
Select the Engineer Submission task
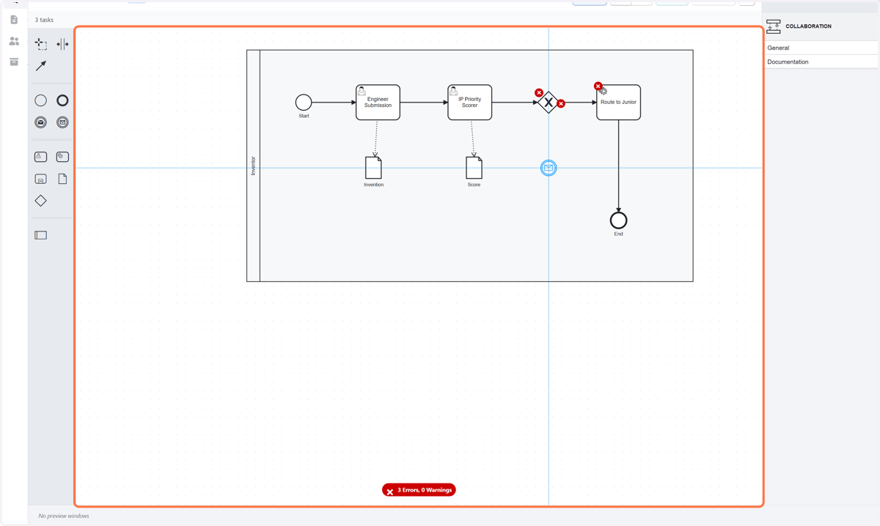click(378, 103)
